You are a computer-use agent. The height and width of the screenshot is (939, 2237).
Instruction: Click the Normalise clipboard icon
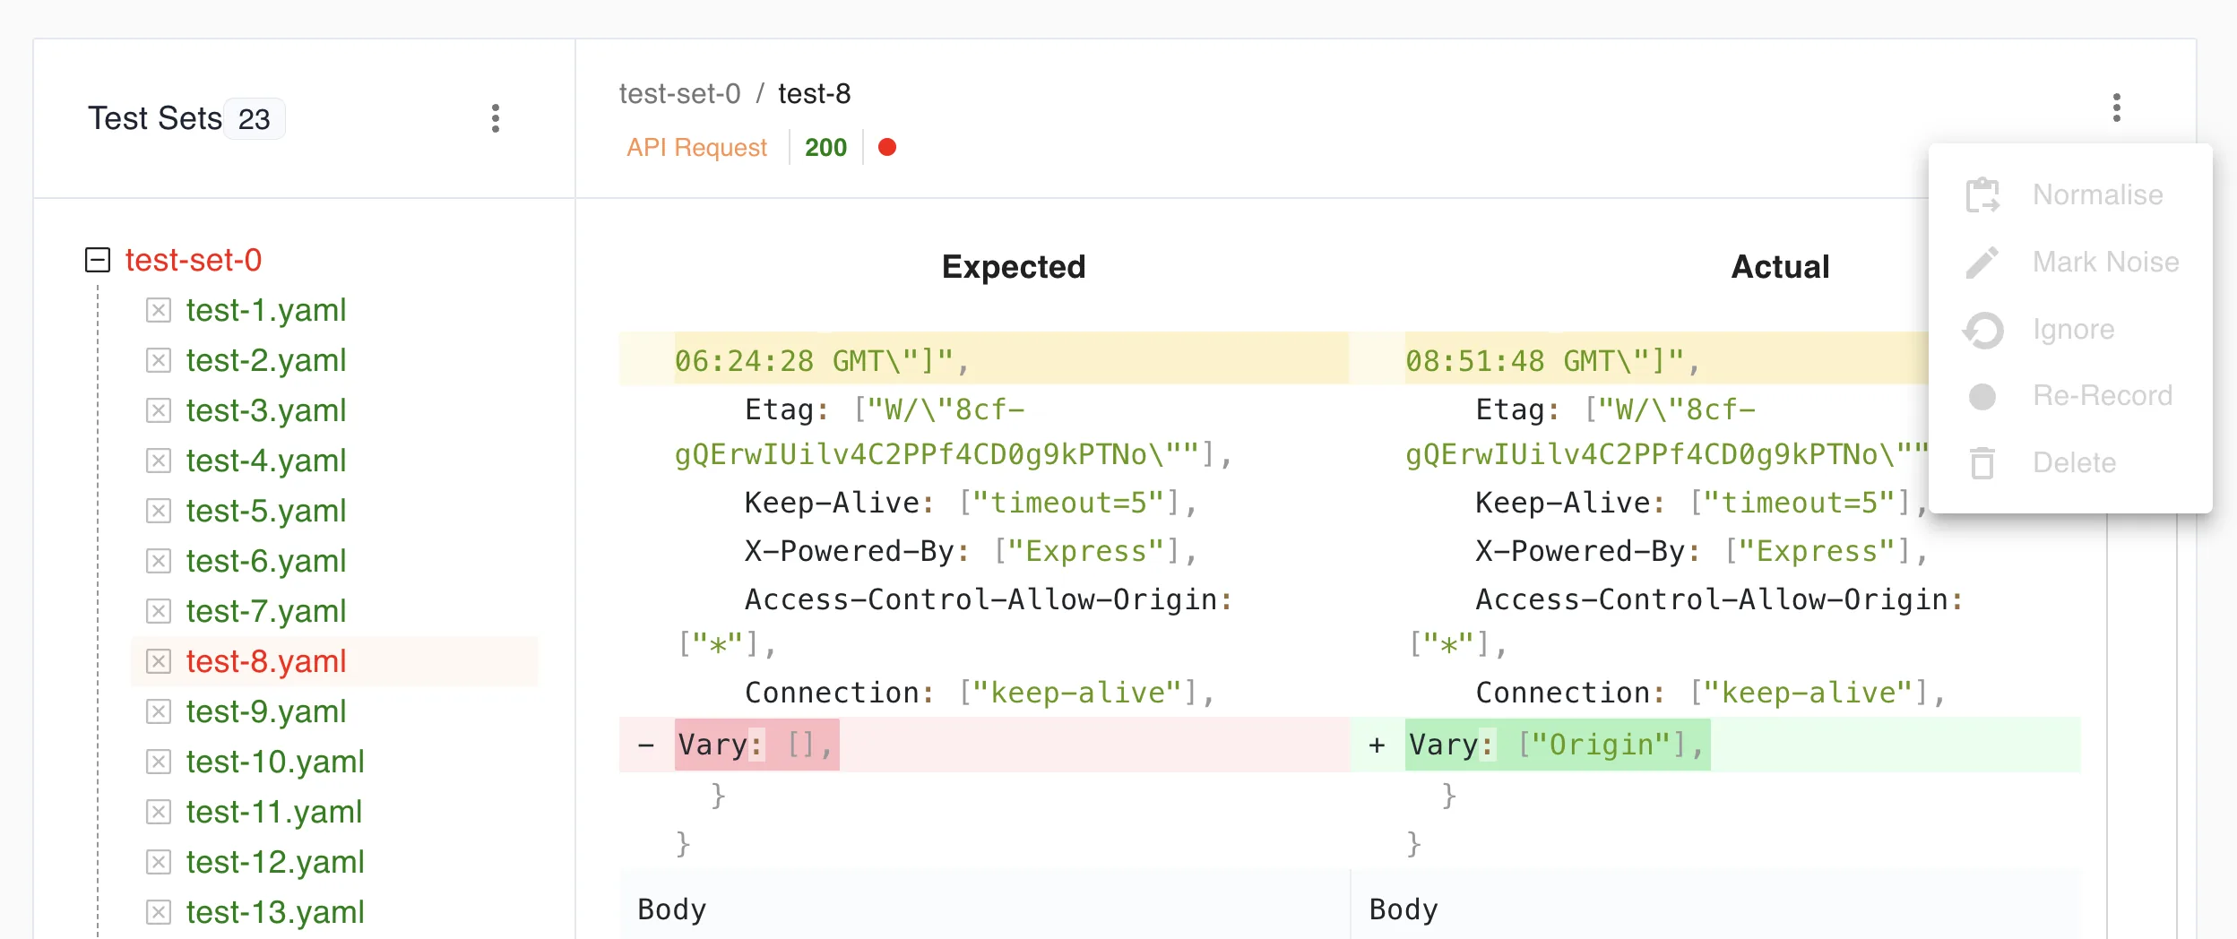1982,194
